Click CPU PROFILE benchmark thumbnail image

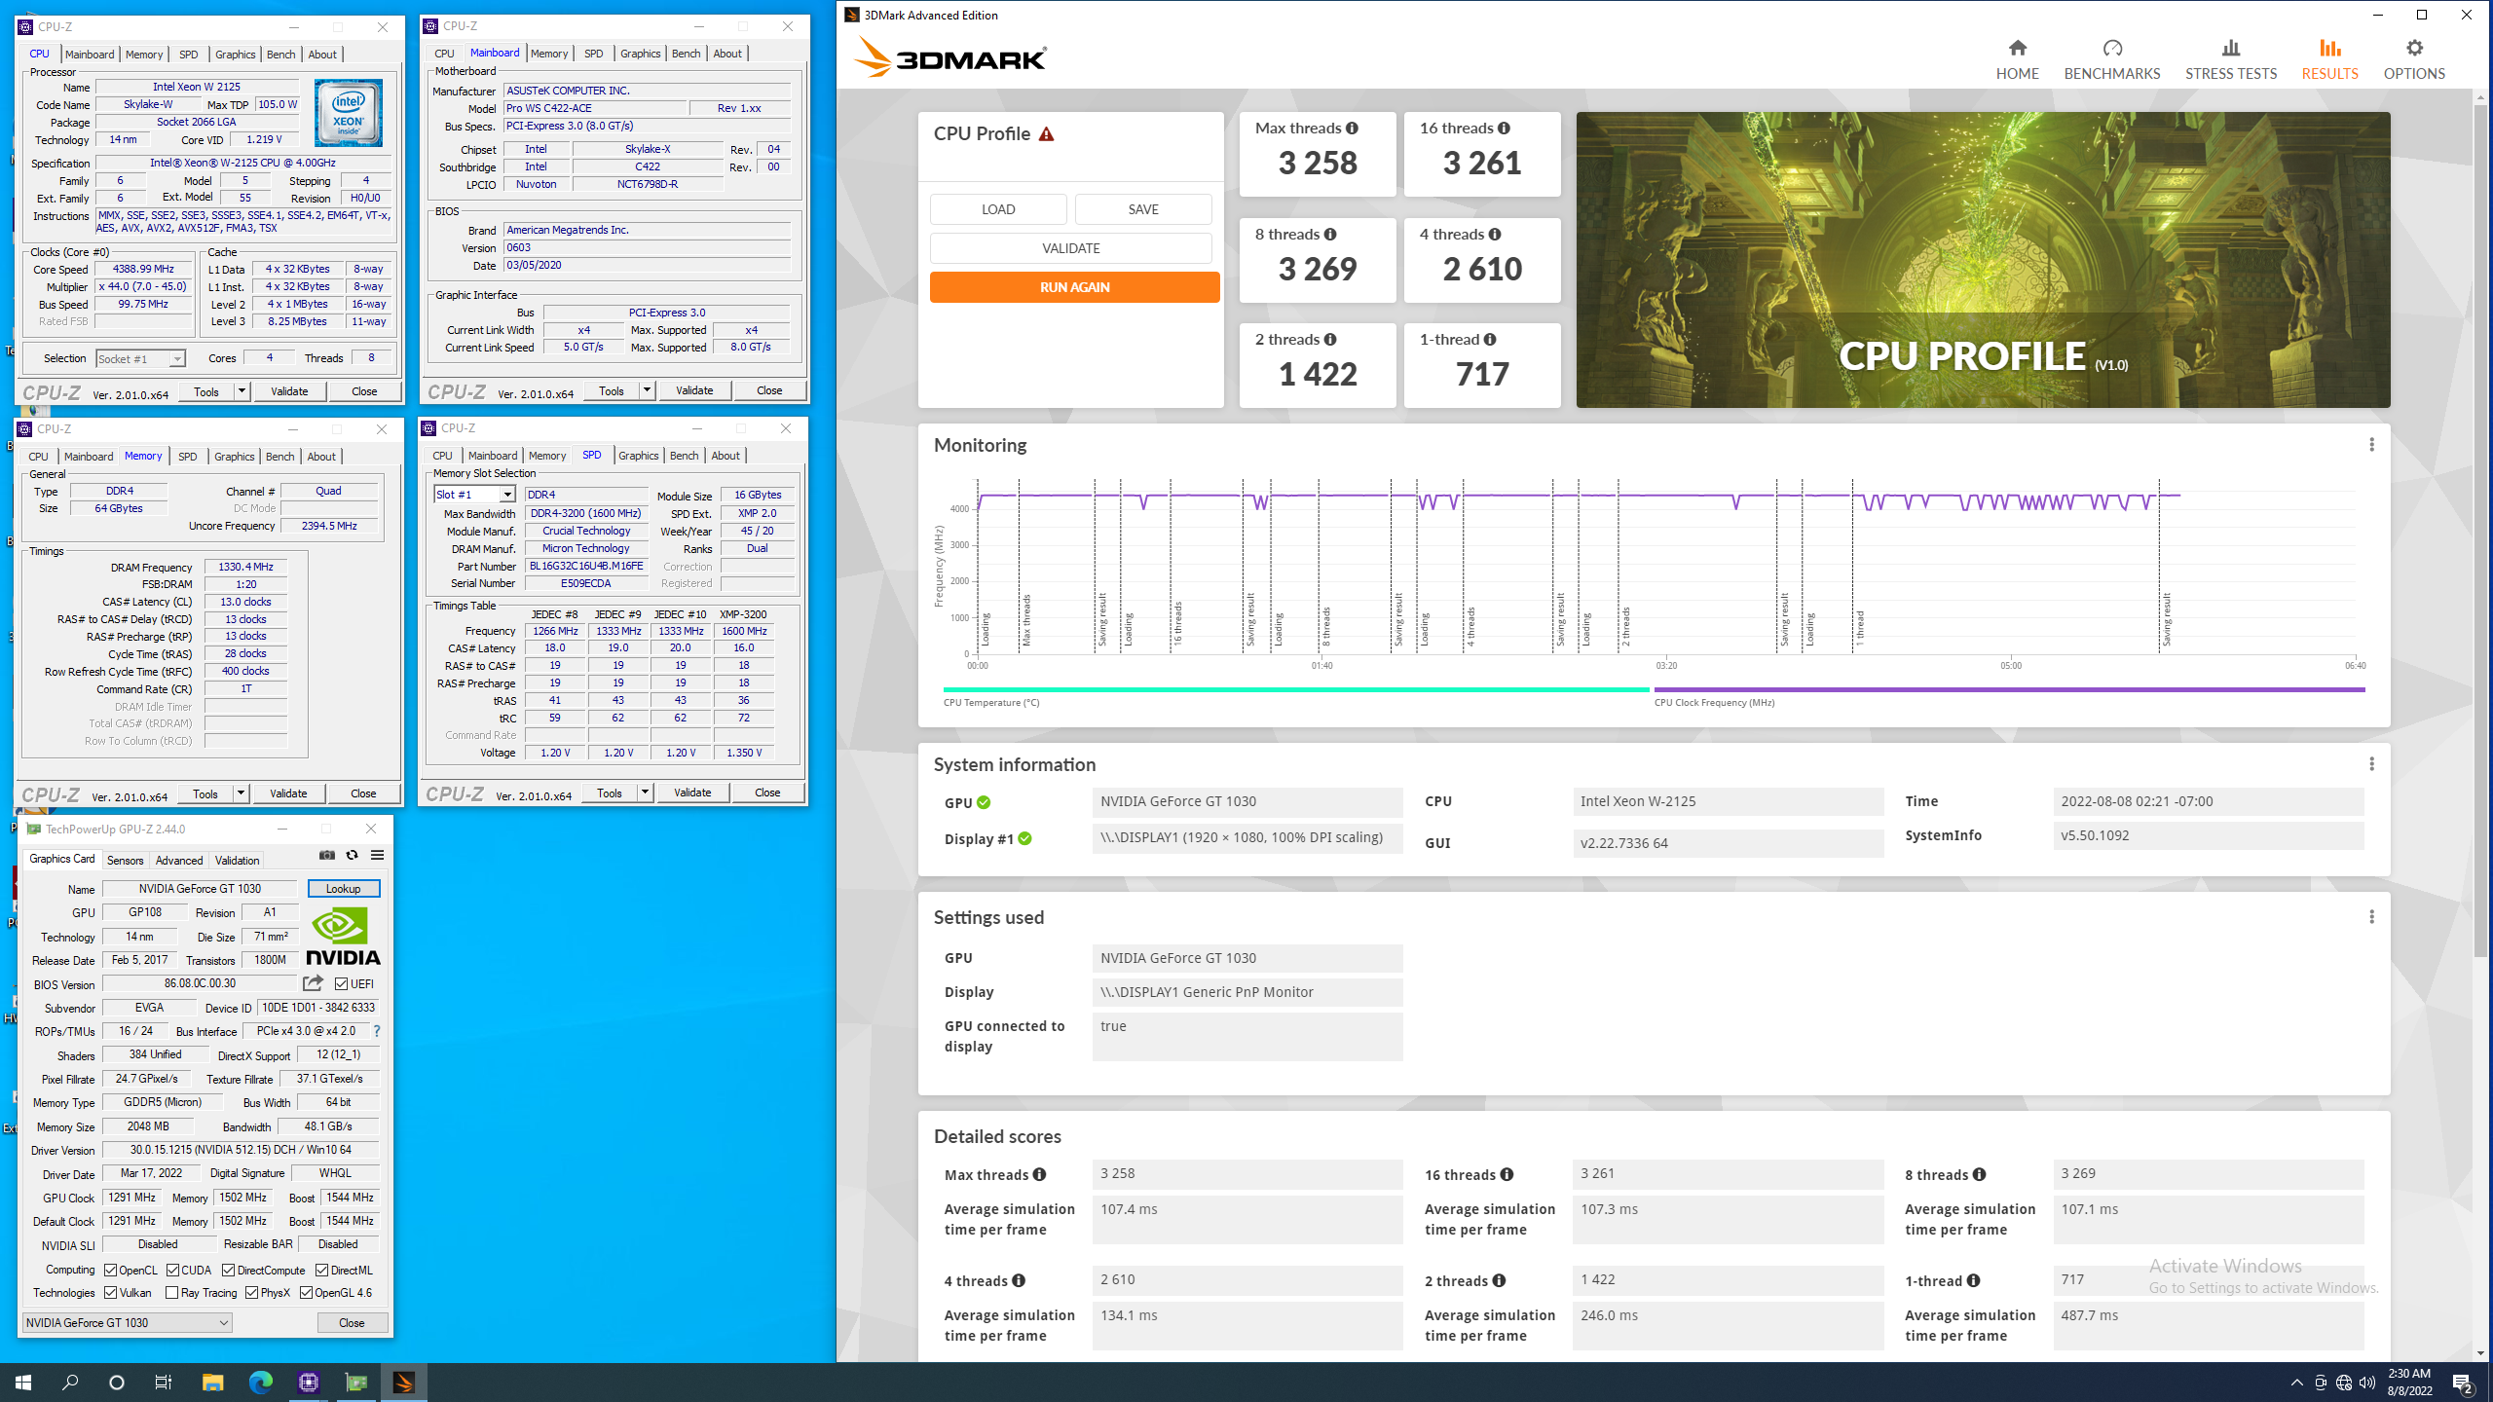(x=1983, y=260)
